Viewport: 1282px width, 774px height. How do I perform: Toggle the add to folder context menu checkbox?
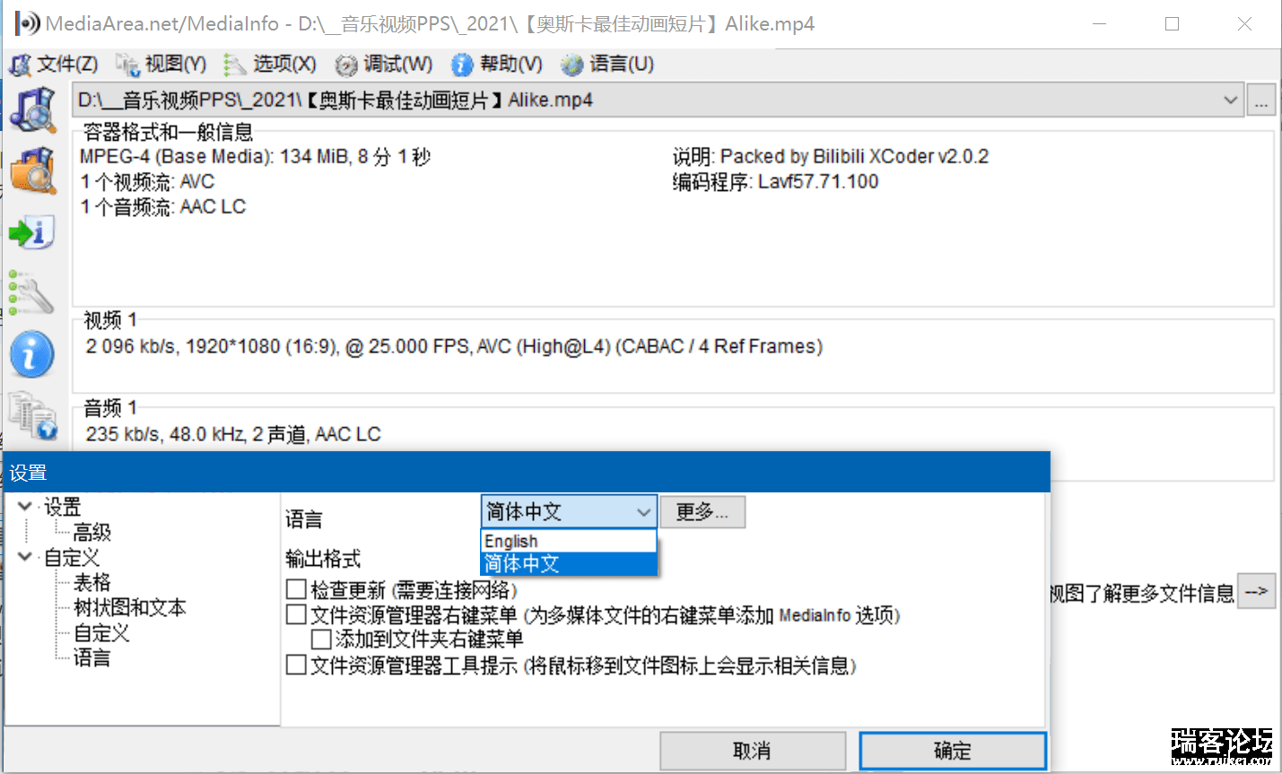pyautogui.click(x=321, y=639)
